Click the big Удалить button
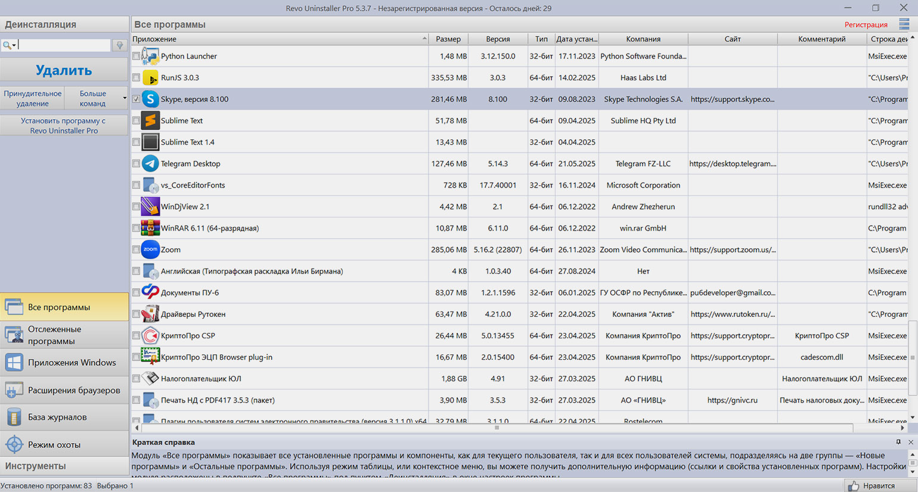The height and width of the screenshot is (492, 918). [64, 70]
